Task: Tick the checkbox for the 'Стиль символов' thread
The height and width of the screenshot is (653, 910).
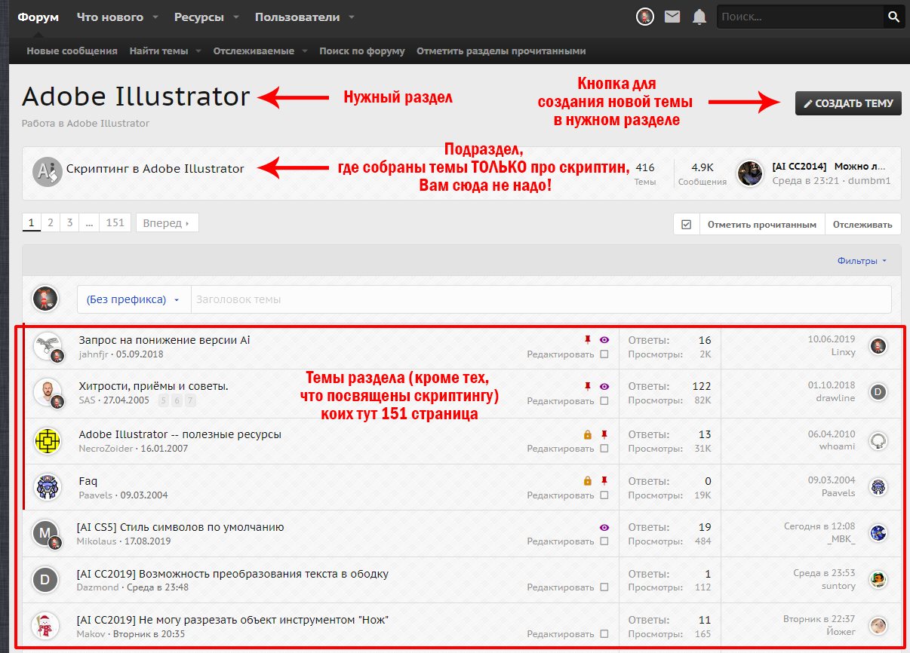Action: tap(604, 541)
